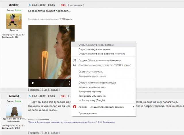Click anchor icon in dimkey's post header

coord(30,5)
